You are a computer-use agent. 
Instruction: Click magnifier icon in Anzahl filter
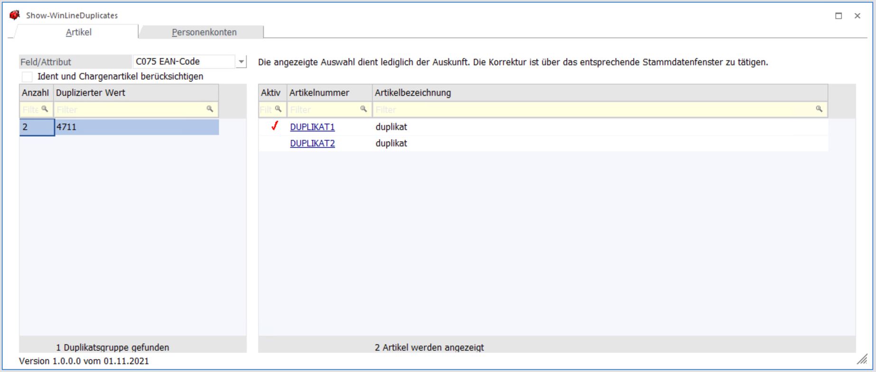pyautogui.click(x=45, y=109)
